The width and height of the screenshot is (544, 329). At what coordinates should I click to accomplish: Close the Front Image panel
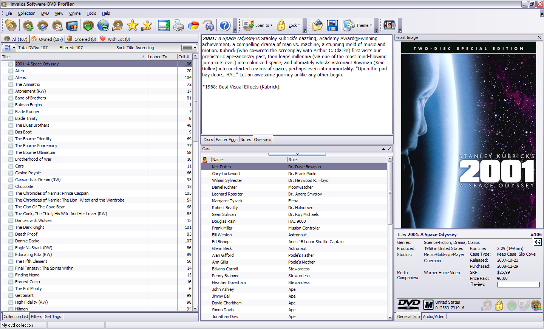pyautogui.click(x=540, y=37)
